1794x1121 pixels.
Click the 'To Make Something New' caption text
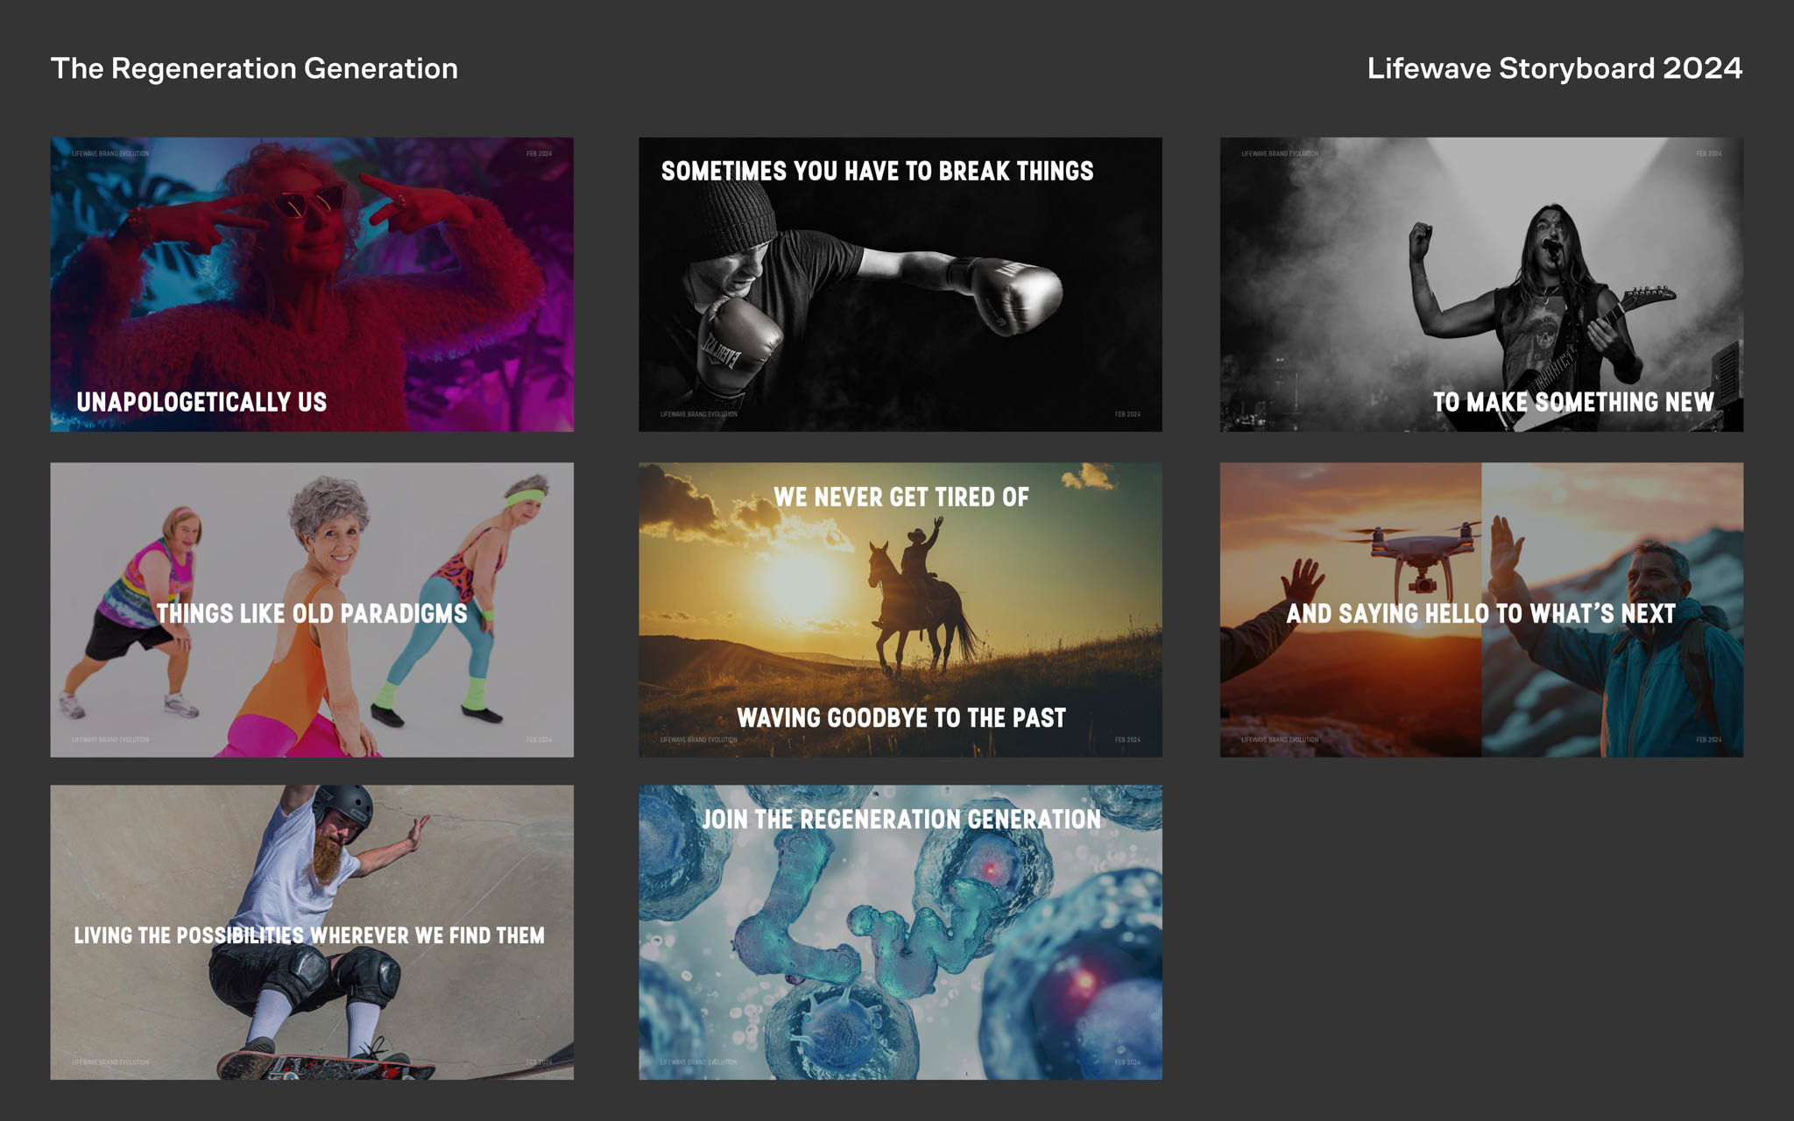click(x=1573, y=402)
